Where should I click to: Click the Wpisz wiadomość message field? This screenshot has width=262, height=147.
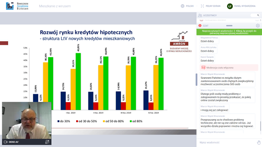(227, 143)
